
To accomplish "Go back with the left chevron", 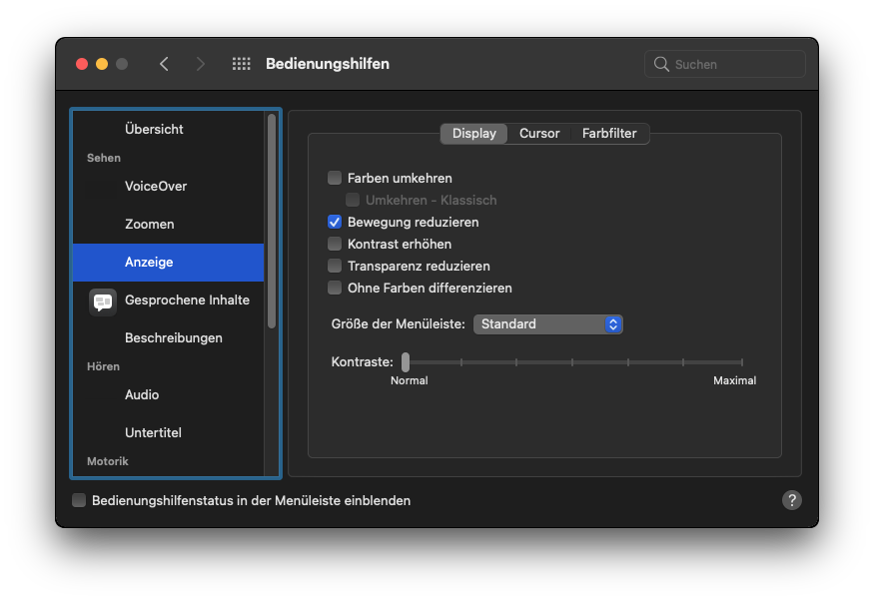I will [164, 64].
